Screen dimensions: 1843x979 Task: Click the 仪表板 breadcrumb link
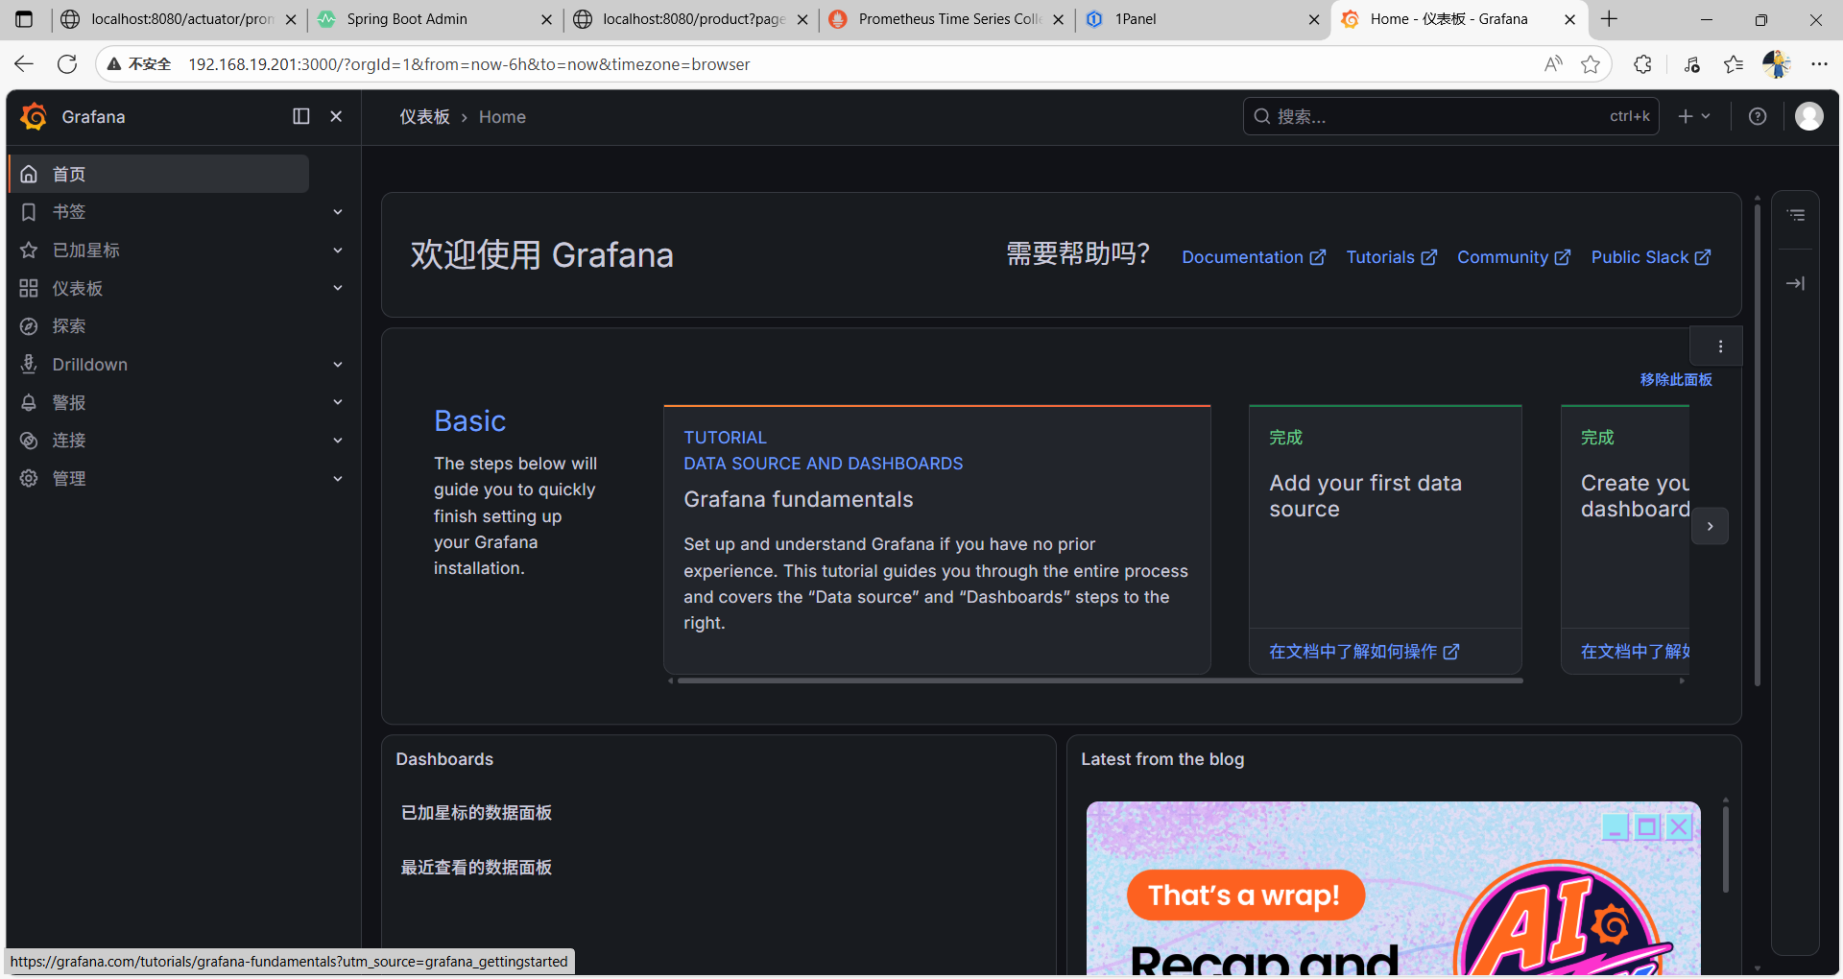tap(424, 117)
